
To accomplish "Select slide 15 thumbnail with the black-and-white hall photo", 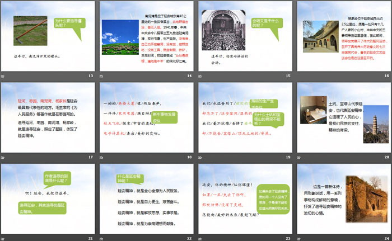I will coord(245,36).
